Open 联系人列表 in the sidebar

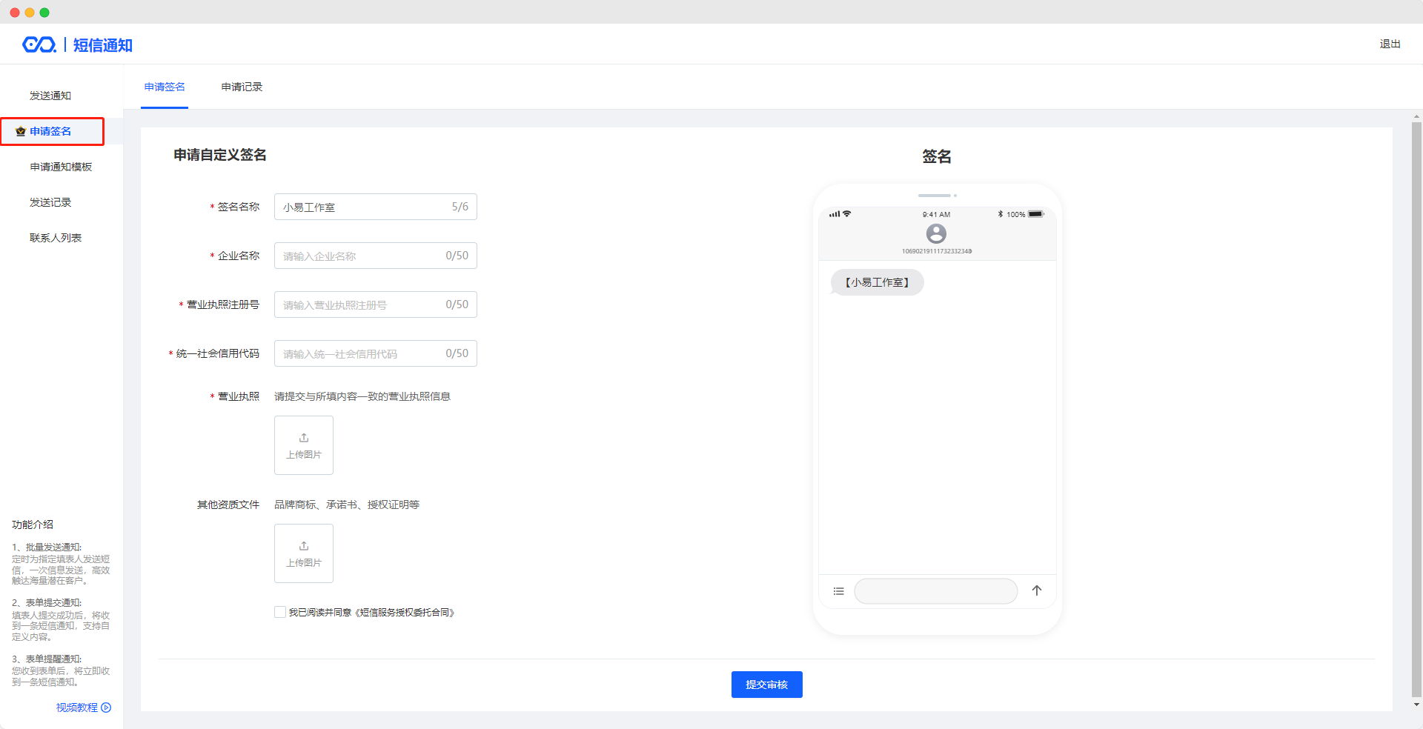[56, 238]
